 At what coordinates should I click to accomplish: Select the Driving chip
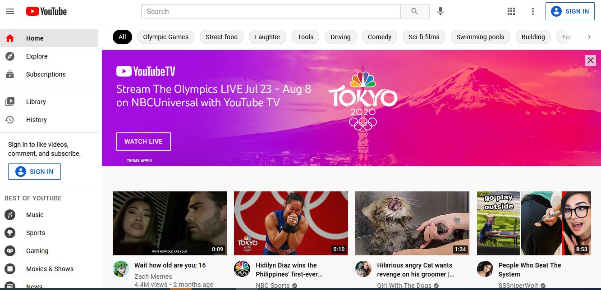click(x=340, y=37)
